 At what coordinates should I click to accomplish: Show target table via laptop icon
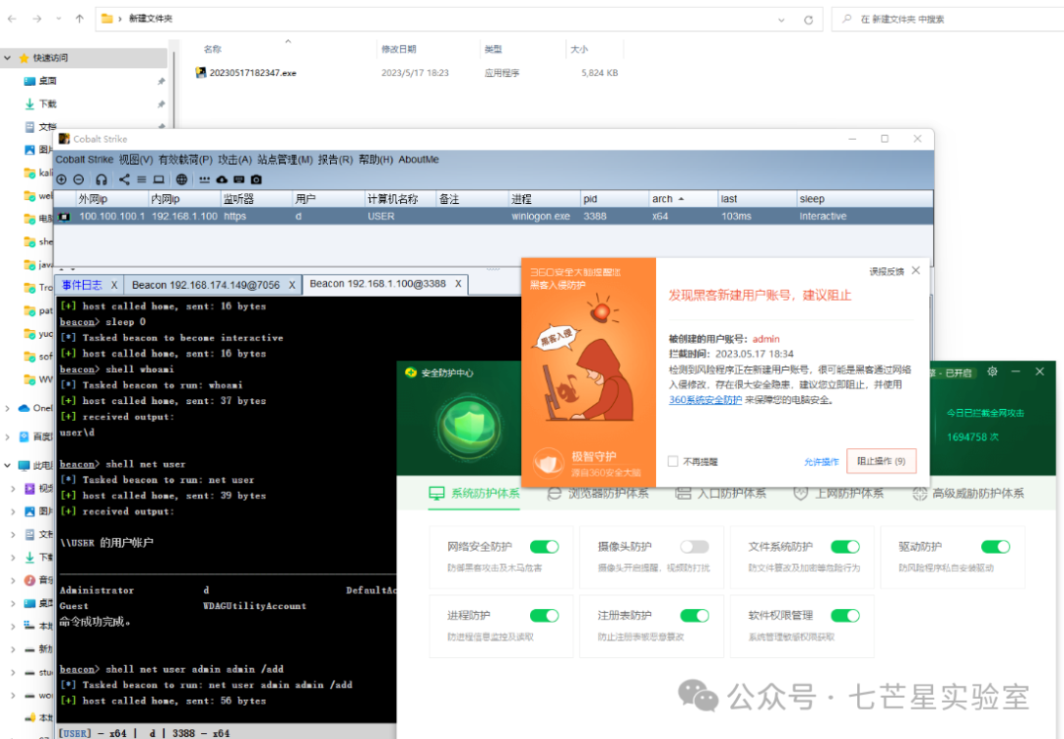pos(158,179)
